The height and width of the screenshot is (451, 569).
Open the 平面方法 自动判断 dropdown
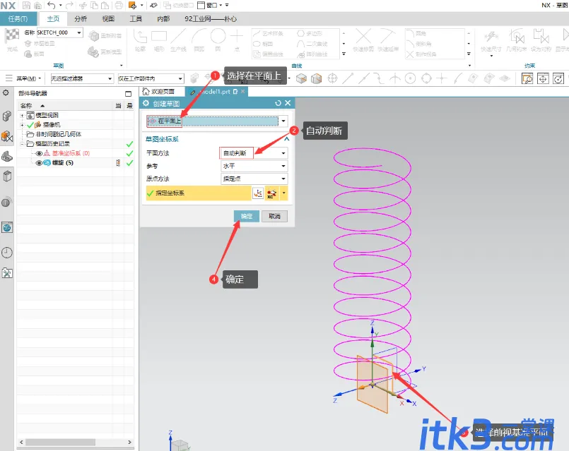[x=283, y=153]
